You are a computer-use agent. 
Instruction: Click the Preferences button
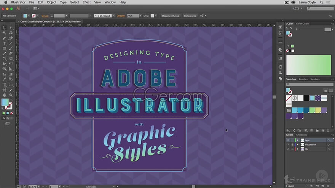(x=190, y=16)
